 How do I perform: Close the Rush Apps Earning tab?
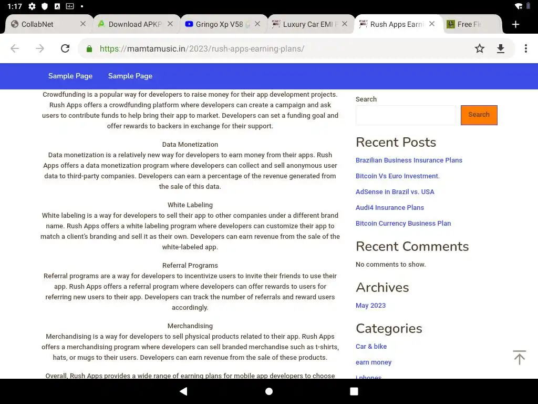(432, 24)
